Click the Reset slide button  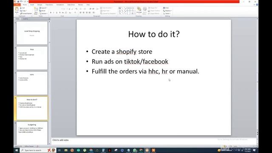42,11
